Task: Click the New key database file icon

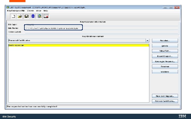Action: (13, 16)
